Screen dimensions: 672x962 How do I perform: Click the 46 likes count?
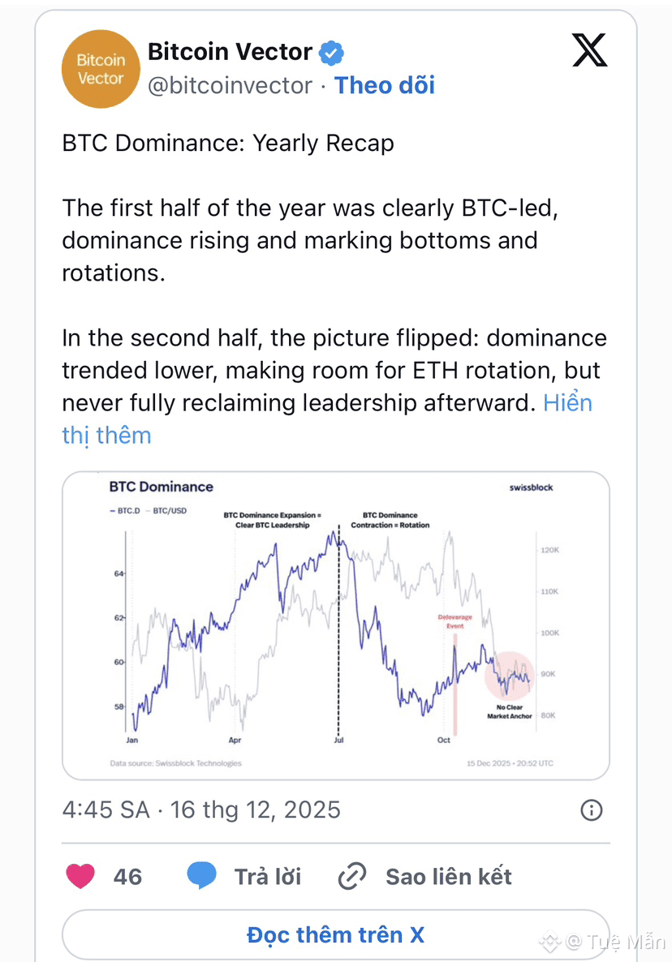point(127,876)
